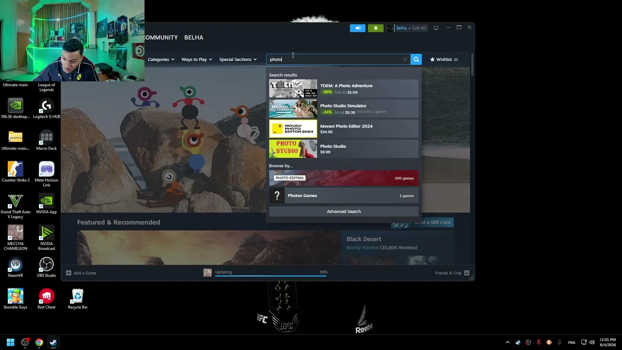
Task: Click the updating game thumbnail icon
Action: [207, 273]
